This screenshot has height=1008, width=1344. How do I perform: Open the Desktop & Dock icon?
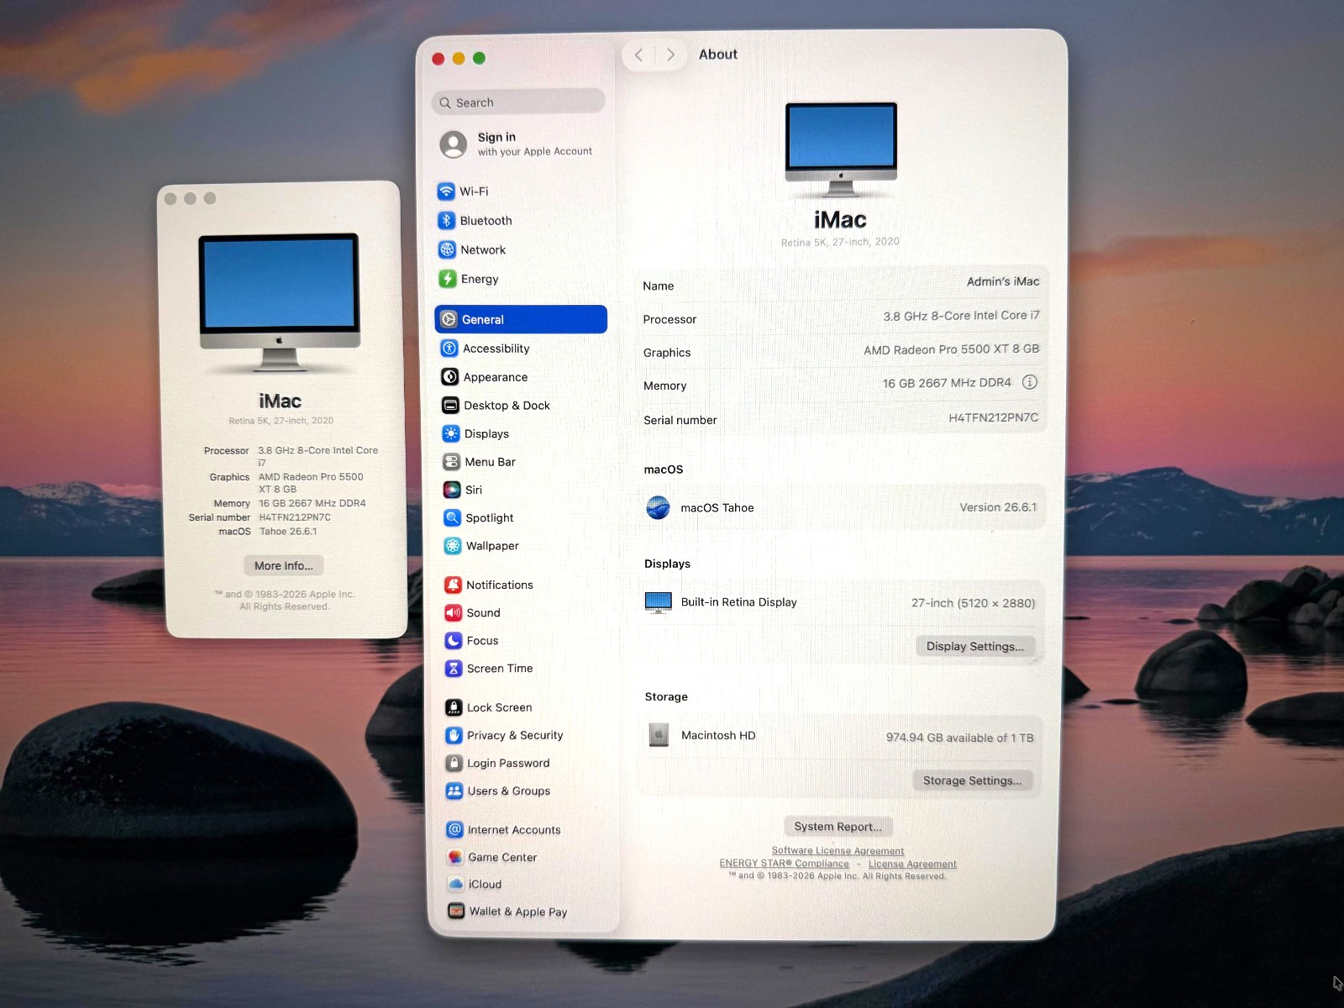click(450, 406)
